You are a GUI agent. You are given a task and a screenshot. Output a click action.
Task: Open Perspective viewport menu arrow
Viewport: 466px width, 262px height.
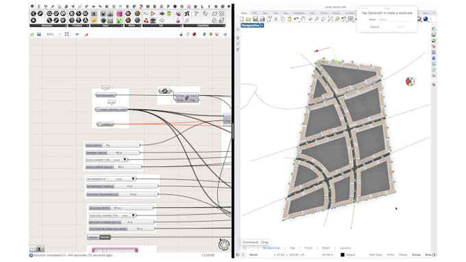(262, 25)
